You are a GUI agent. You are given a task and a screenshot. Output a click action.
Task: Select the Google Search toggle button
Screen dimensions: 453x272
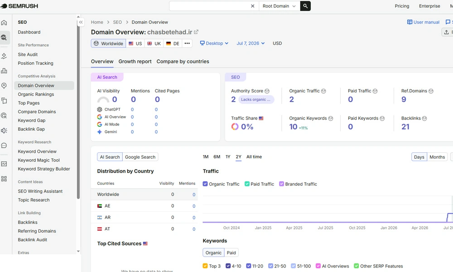pyautogui.click(x=140, y=157)
